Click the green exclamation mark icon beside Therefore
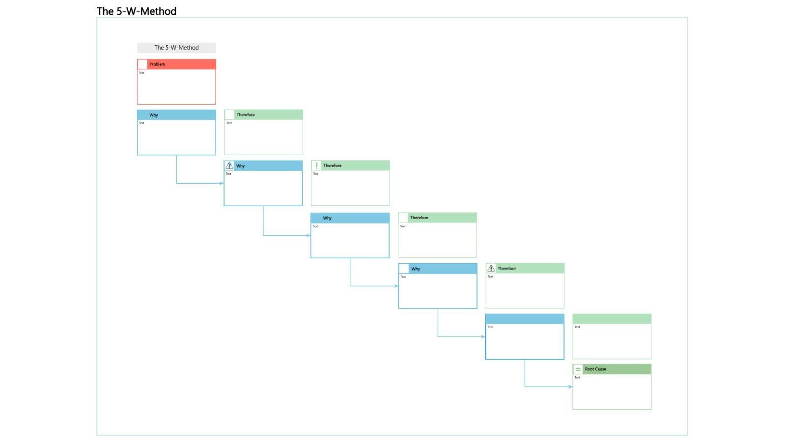The image size is (786, 442). pyautogui.click(x=316, y=166)
